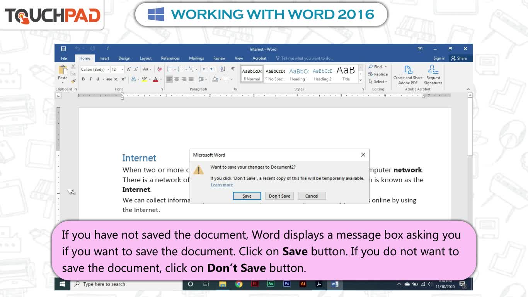
Task: Click the Learn more link
Action: [x=222, y=185]
